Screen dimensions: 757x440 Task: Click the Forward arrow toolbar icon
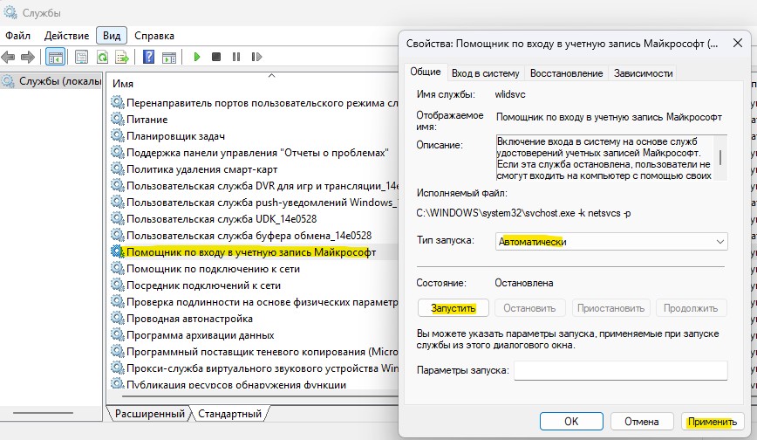coord(28,57)
